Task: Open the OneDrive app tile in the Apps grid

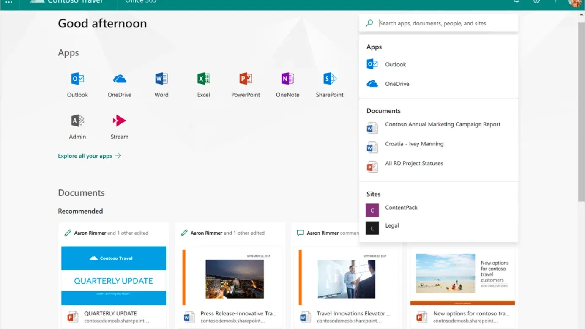Action: pyautogui.click(x=120, y=85)
